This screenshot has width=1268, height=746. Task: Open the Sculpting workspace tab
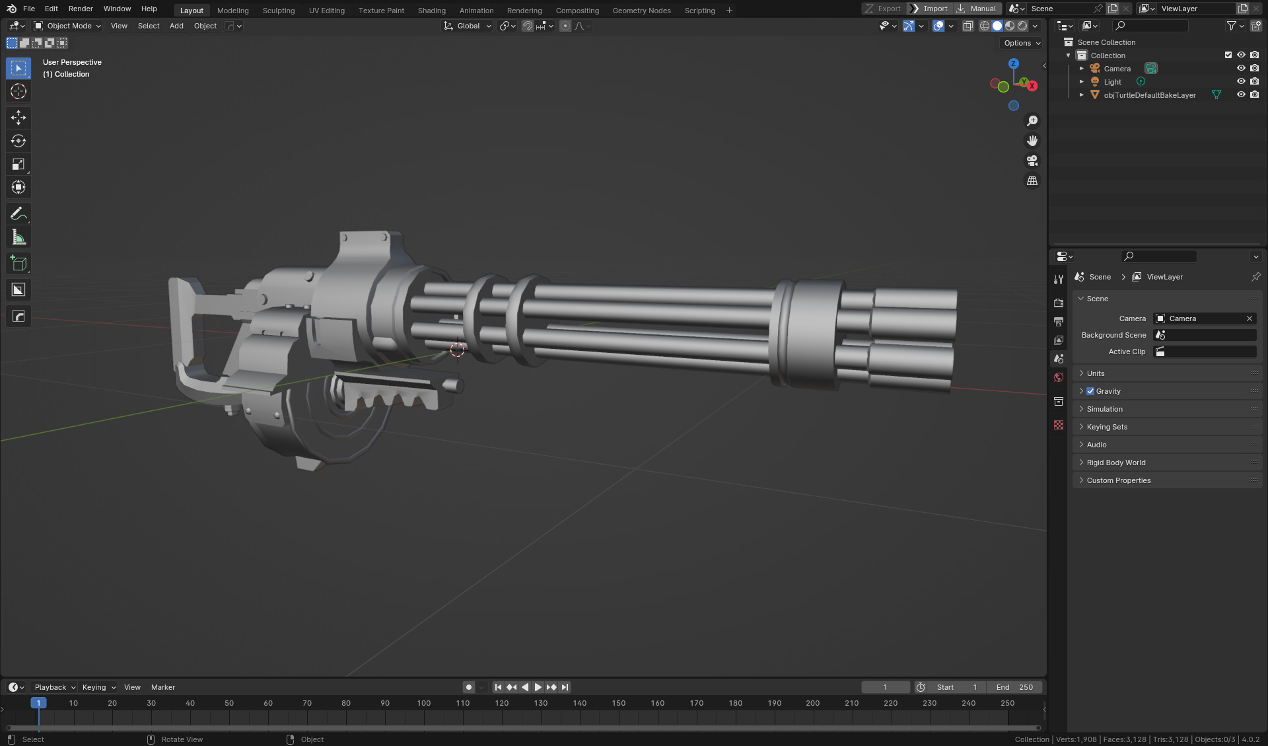[278, 11]
